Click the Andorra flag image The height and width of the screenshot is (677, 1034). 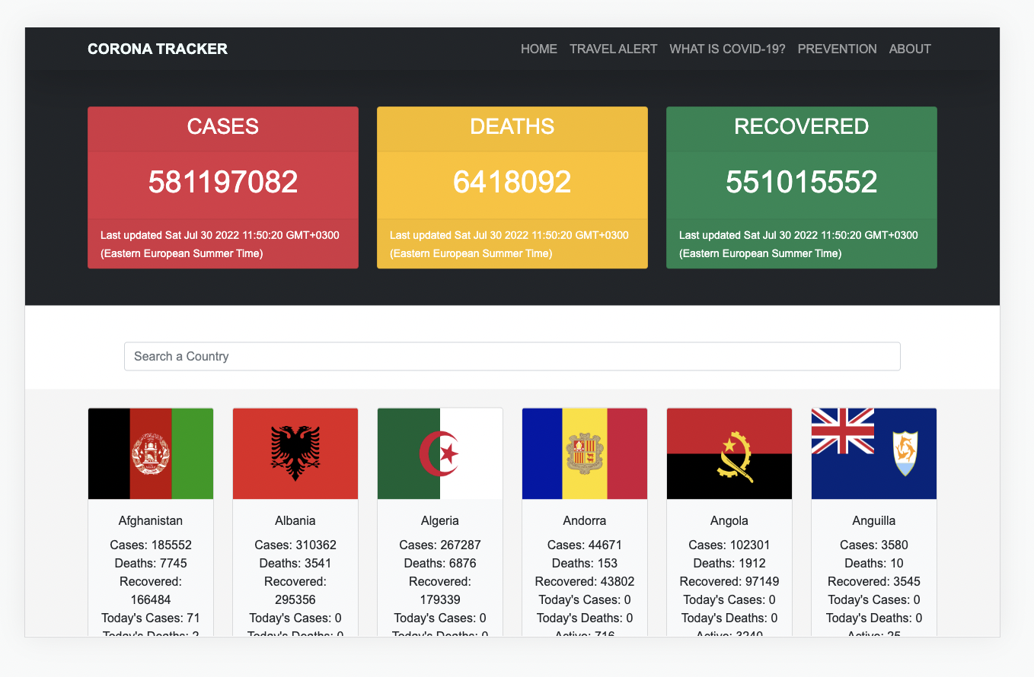[x=584, y=453]
